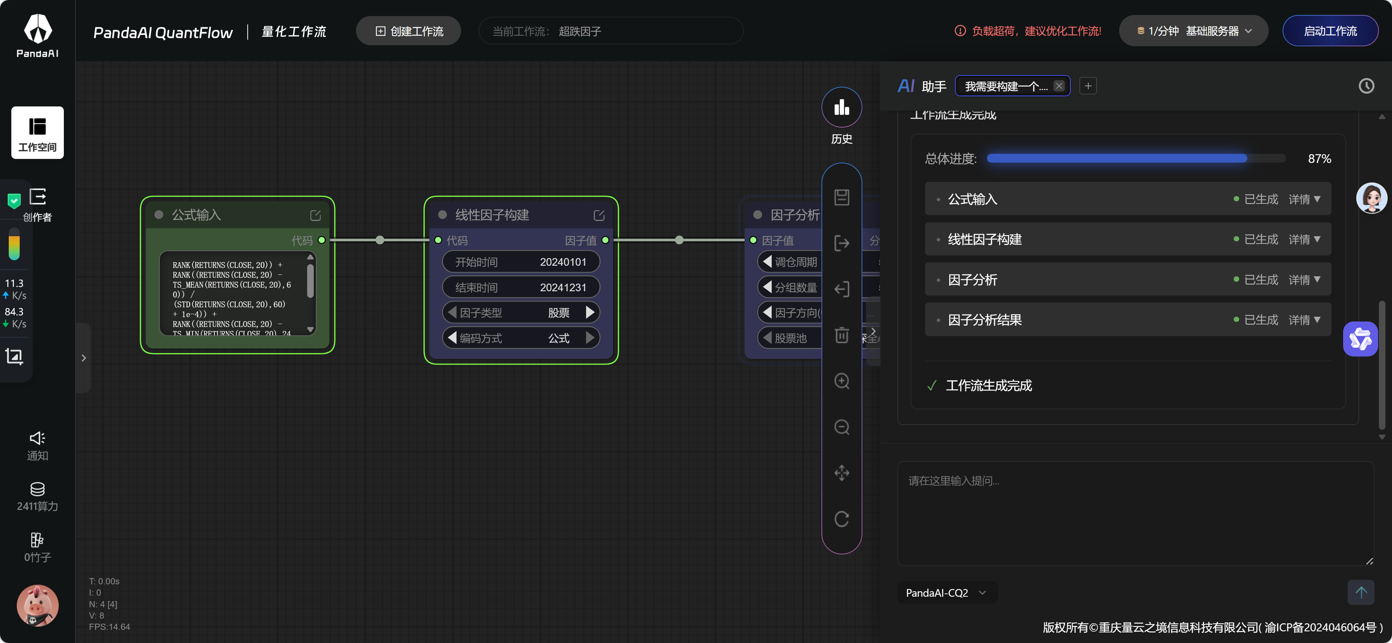Screen dimensions: 1392x643
Task: Click the refresh canvas icon
Action: (841, 519)
